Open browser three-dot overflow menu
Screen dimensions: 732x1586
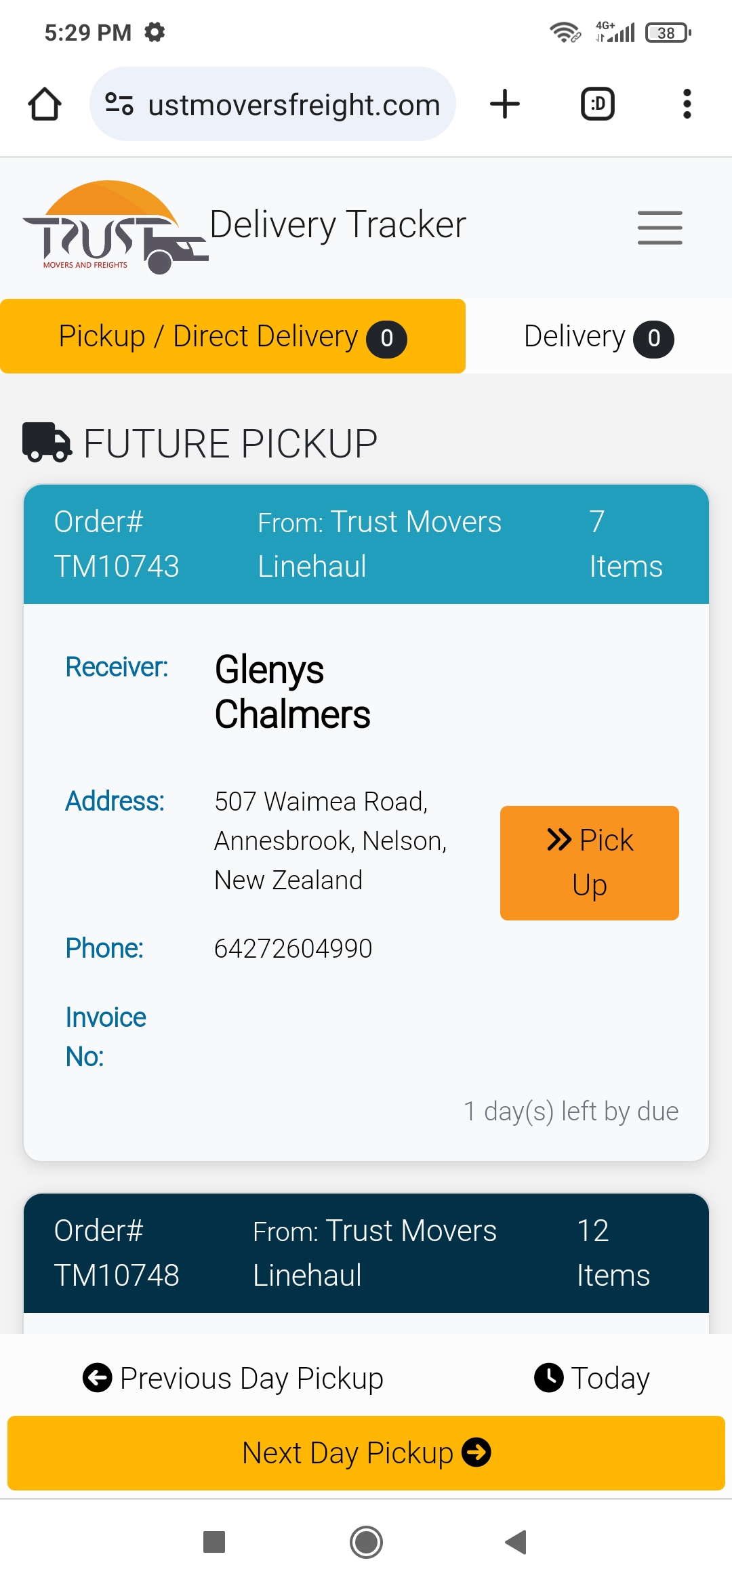687,104
